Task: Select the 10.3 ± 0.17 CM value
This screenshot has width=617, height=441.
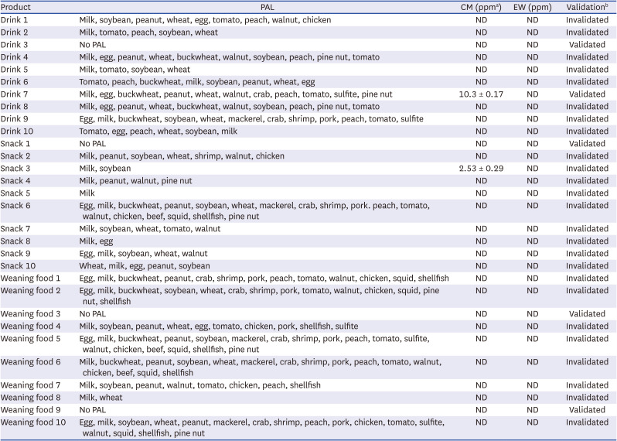Action: [481, 94]
